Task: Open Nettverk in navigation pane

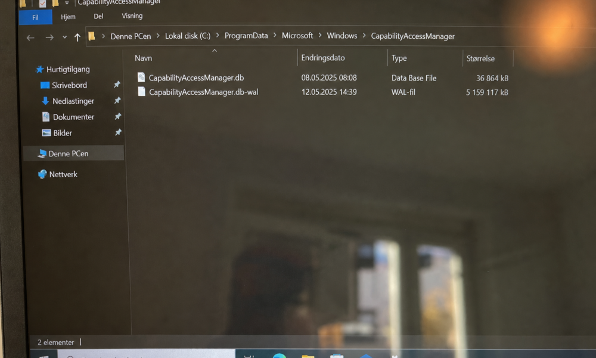Action: click(x=63, y=174)
